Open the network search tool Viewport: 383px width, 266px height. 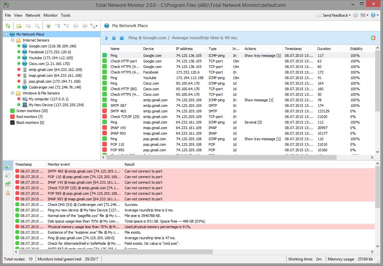coord(37,25)
